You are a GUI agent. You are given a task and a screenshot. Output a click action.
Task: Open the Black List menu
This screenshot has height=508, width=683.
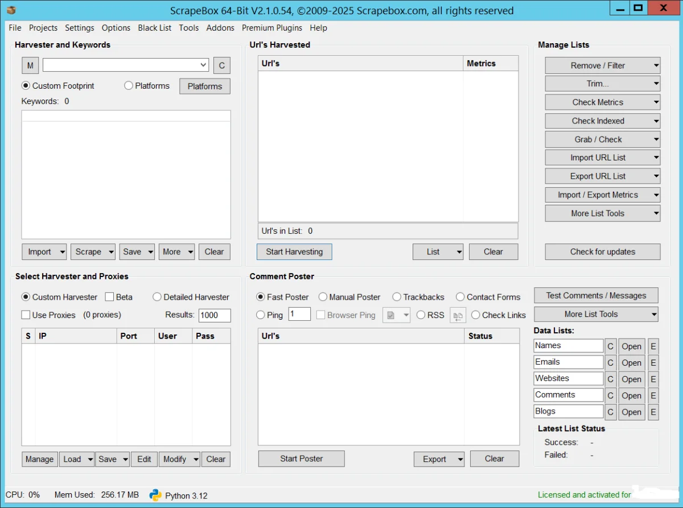point(154,28)
